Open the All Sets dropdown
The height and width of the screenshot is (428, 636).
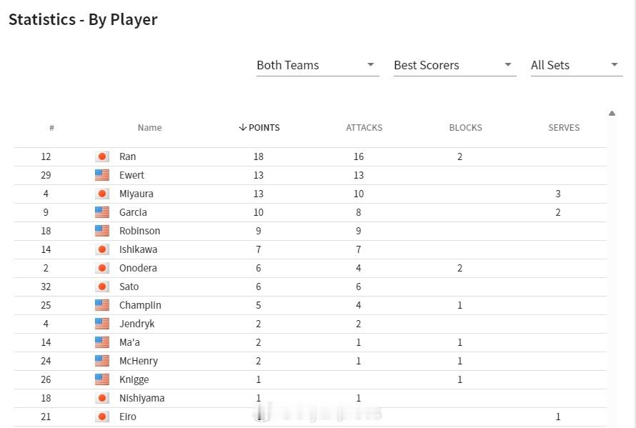tap(577, 65)
